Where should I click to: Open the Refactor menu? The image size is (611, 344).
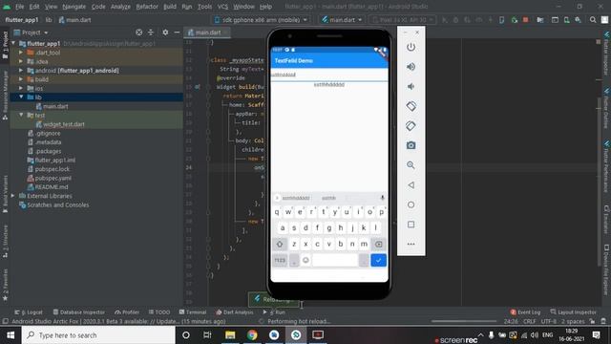click(x=147, y=7)
